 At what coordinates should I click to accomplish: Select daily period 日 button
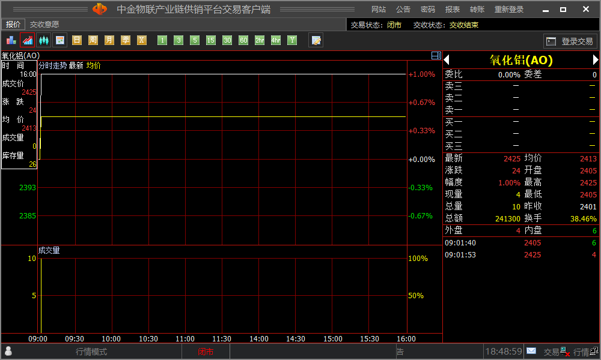(x=77, y=40)
